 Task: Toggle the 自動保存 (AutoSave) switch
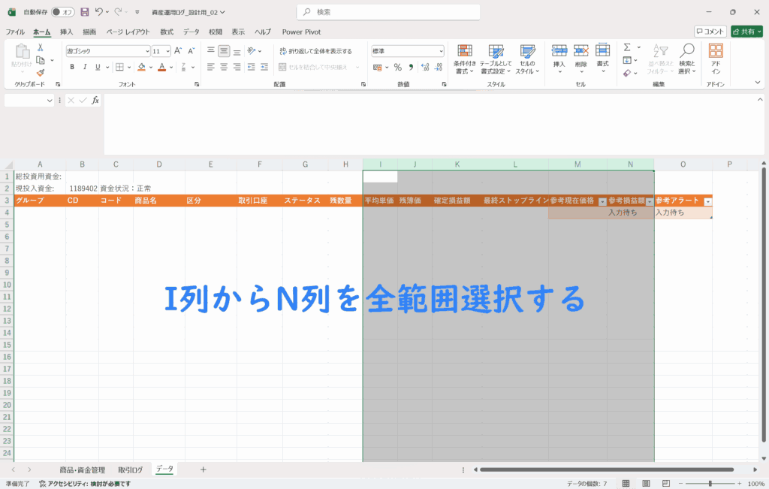coord(63,12)
